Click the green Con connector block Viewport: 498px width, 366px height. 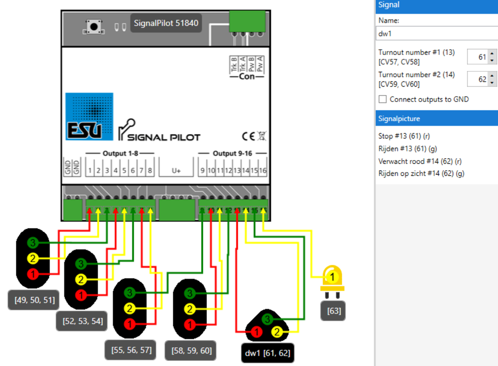point(248,21)
